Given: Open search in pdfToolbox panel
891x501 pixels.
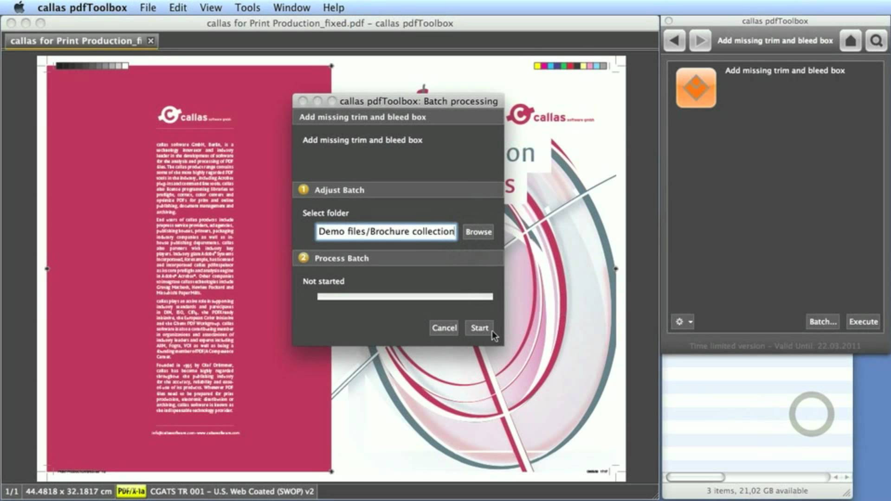Looking at the screenshot, I should point(876,41).
